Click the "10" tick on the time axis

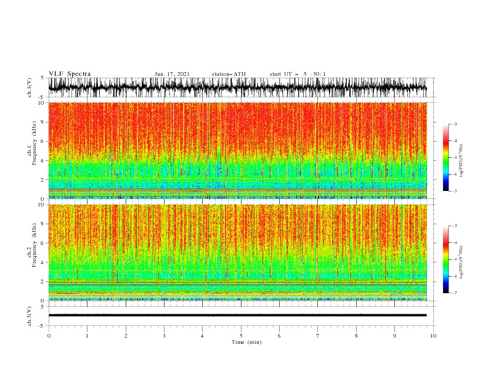[x=433, y=336]
